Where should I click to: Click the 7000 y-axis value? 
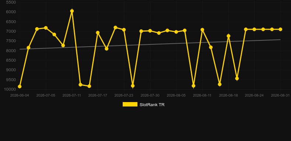tap(11, 32)
